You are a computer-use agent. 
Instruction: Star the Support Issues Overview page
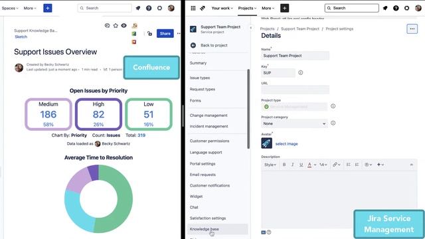(x=116, y=25)
